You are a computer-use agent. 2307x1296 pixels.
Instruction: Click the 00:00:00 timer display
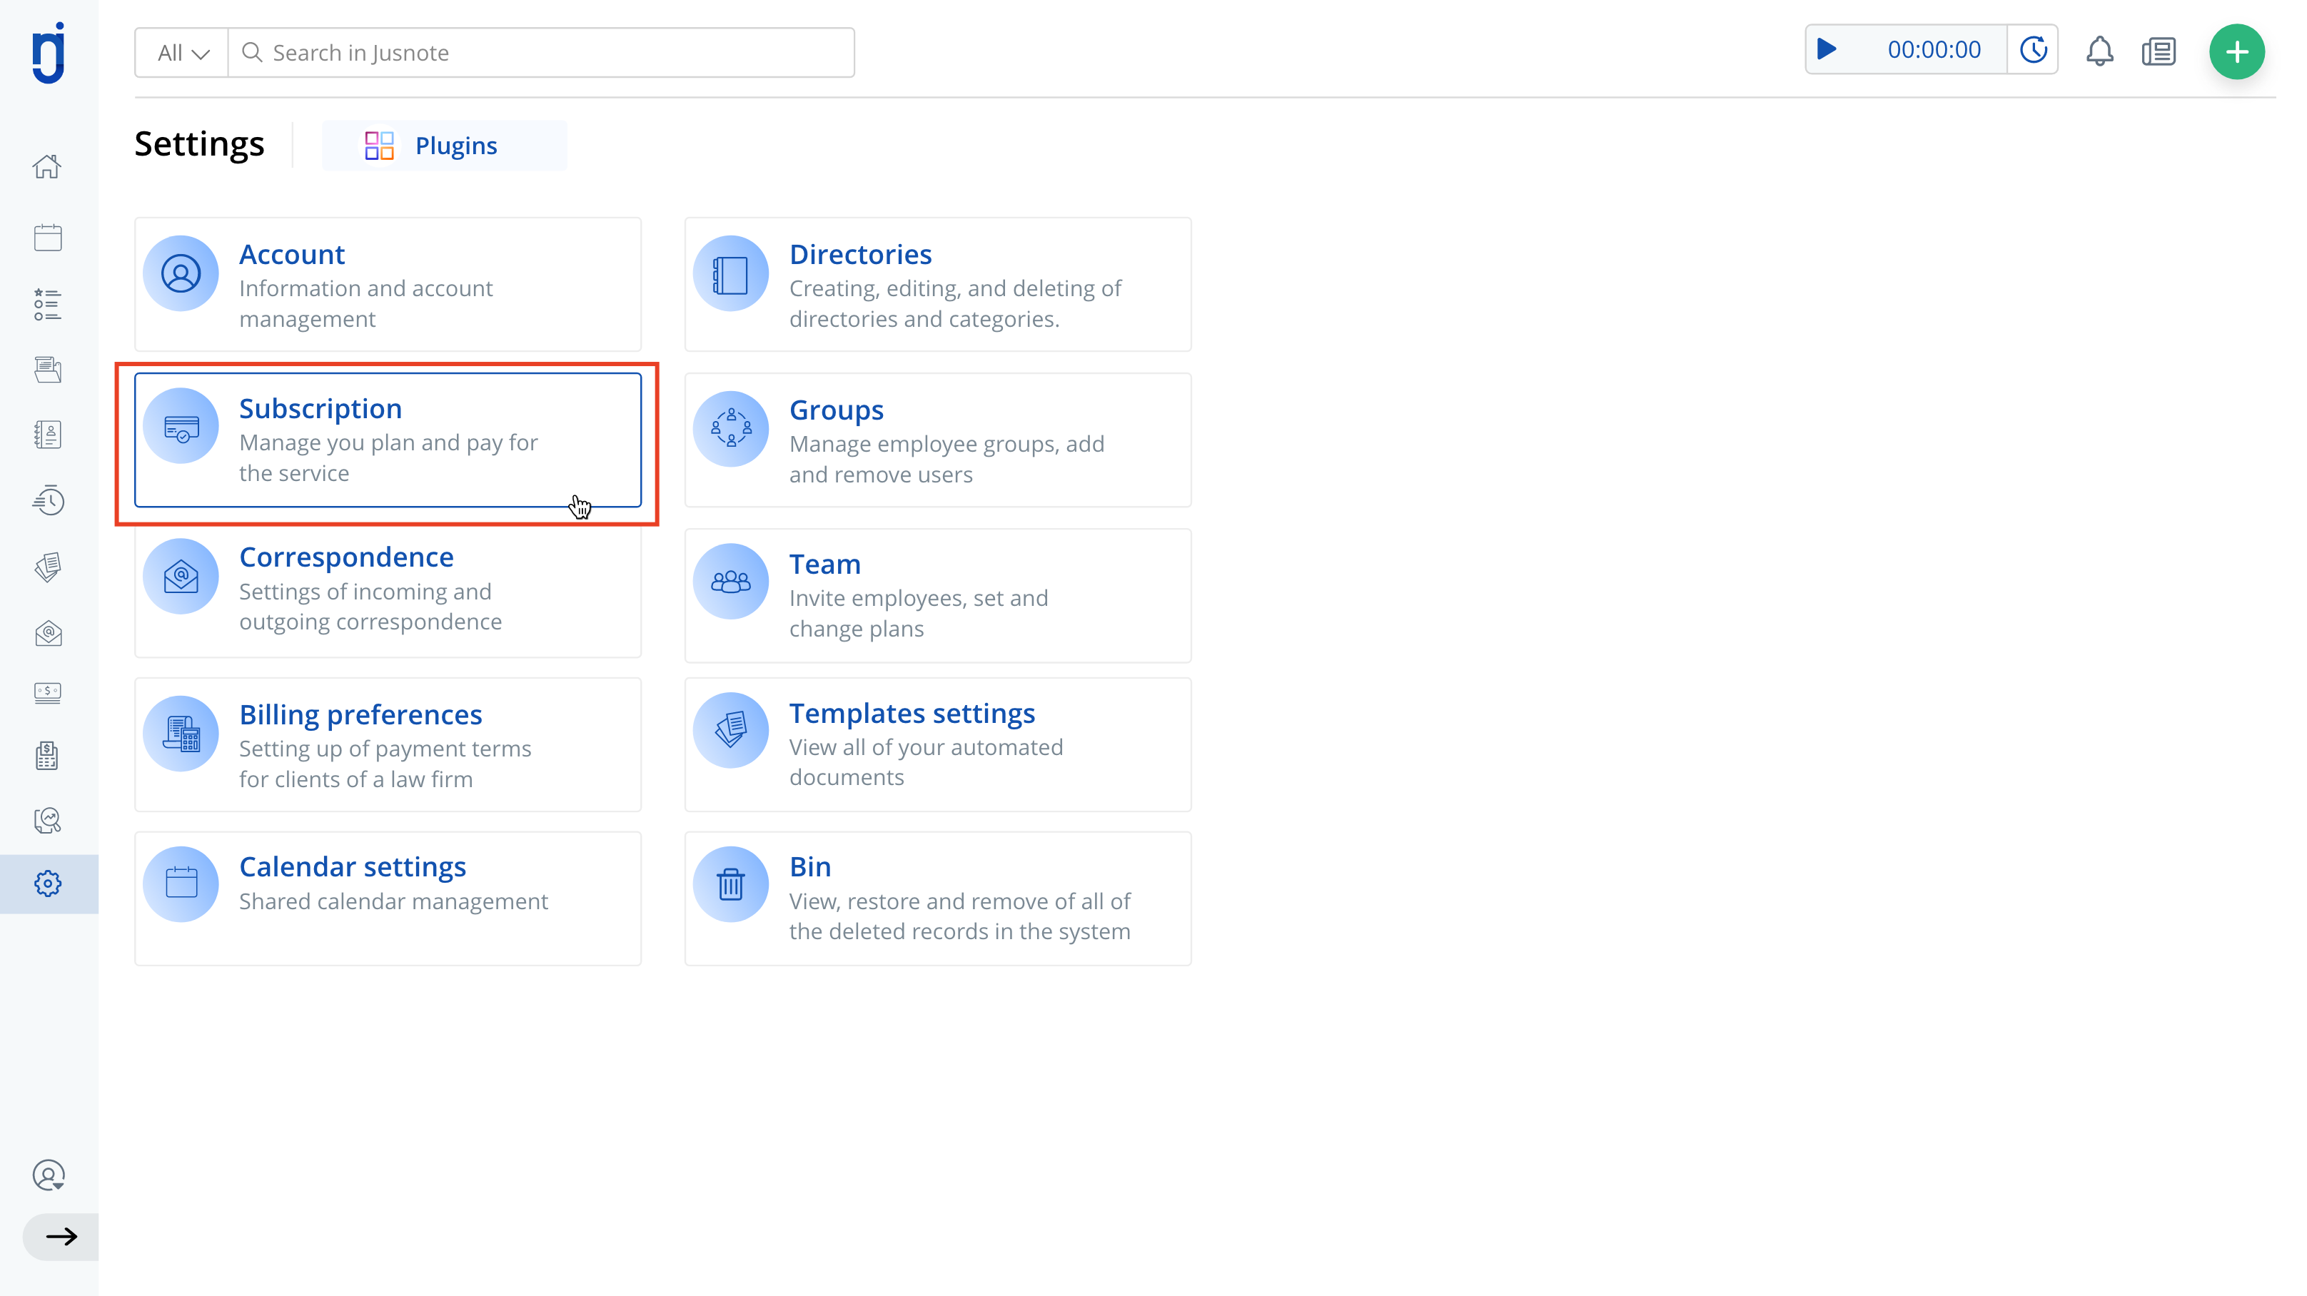[x=1934, y=50]
